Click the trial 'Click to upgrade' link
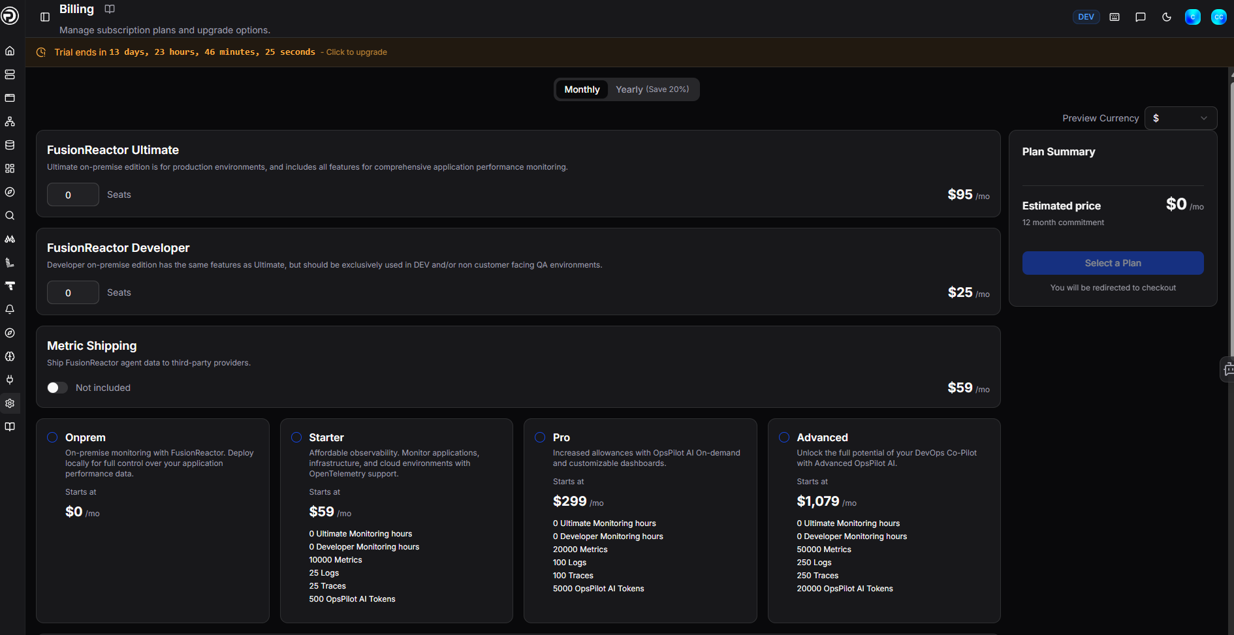 pyautogui.click(x=356, y=52)
